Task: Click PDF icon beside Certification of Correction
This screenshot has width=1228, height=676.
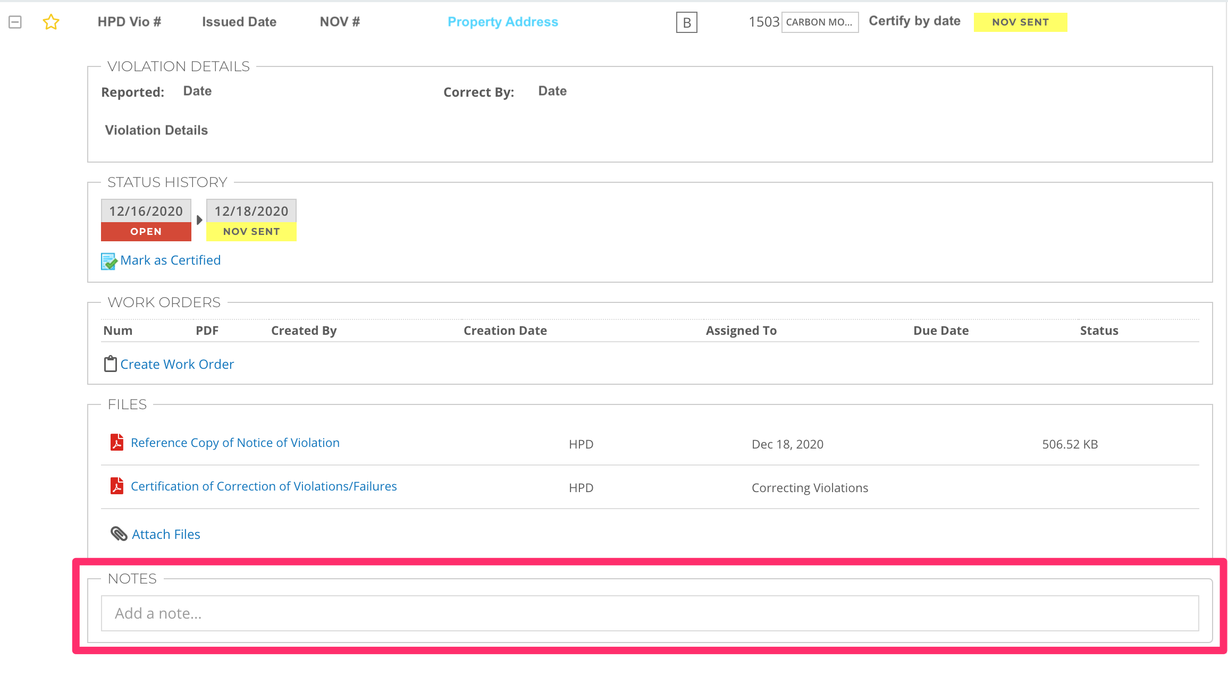Action: (x=117, y=486)
